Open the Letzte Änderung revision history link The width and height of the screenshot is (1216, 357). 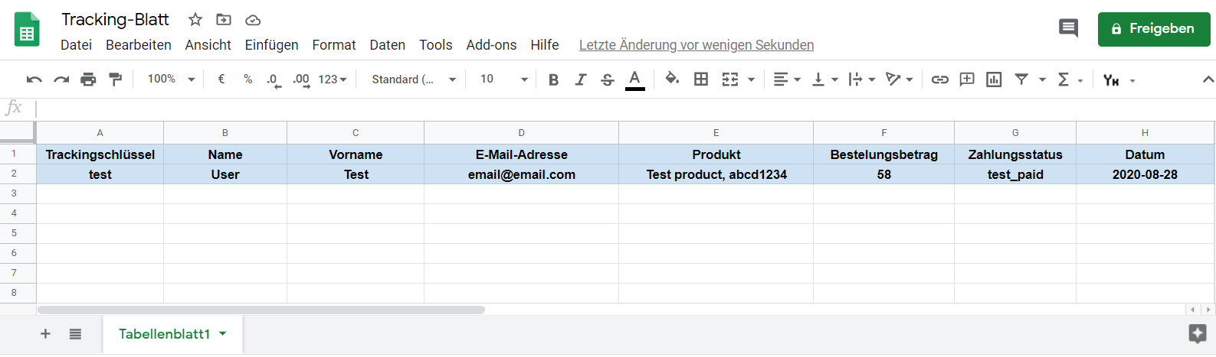tap(696, 45)
